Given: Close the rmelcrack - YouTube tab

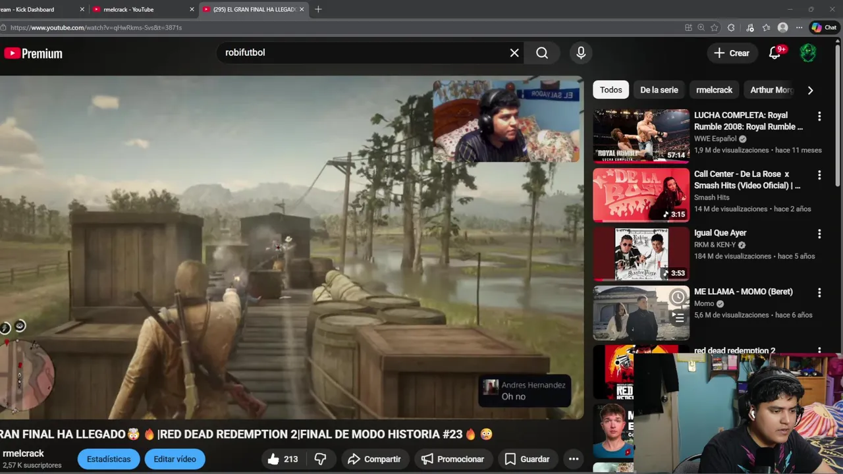Looking at the screenshot, I should pyautogui.click(x=192, y=9).
